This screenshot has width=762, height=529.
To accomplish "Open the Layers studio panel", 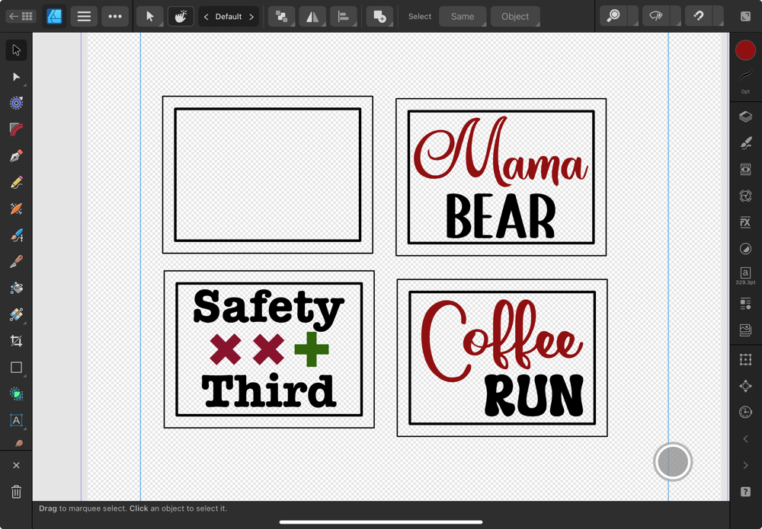I will pos(745,116).
